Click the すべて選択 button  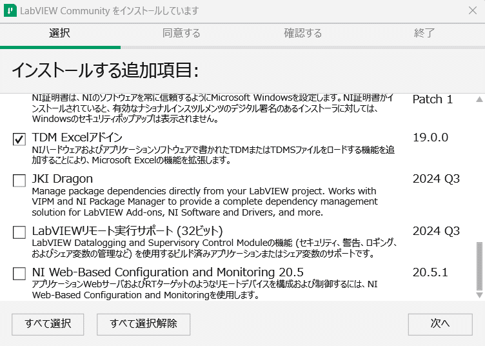[48, 324]
